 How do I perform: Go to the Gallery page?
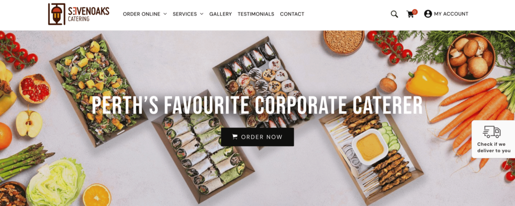[220, 14]
